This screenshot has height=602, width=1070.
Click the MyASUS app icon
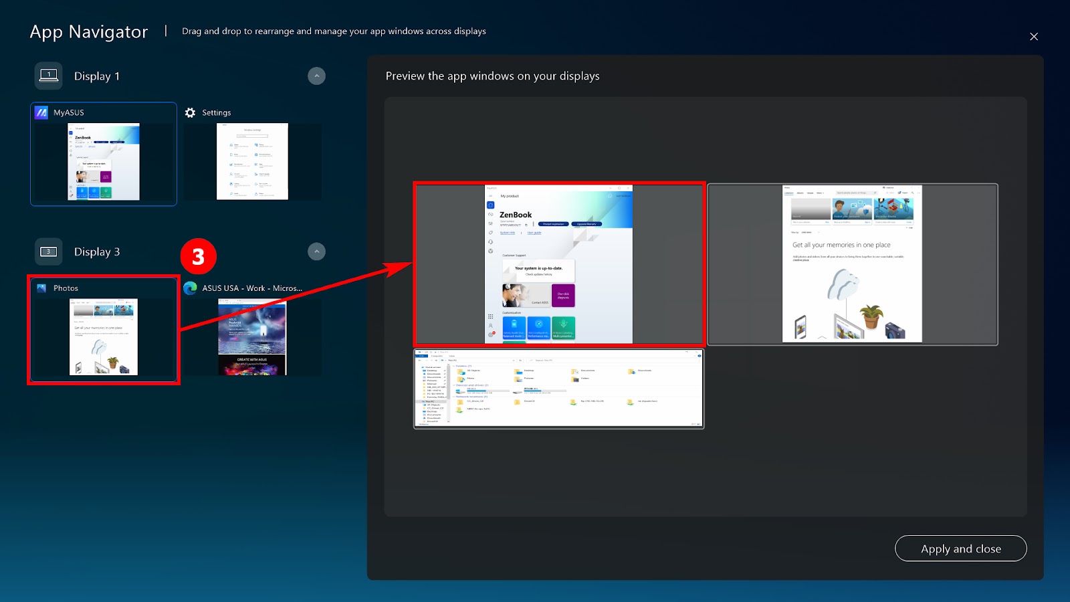(x=41, y=112)
